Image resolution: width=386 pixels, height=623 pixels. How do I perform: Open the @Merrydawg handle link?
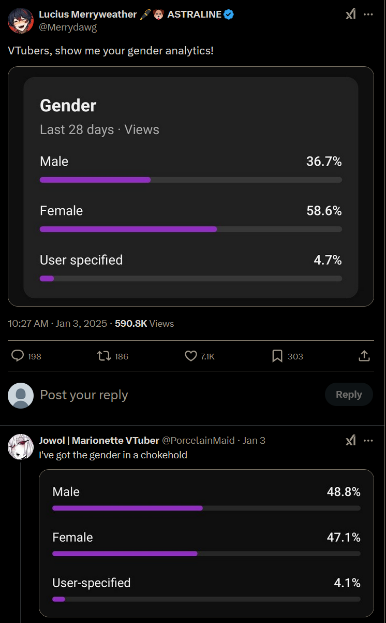pyautogui.click(x=68, y=27)
